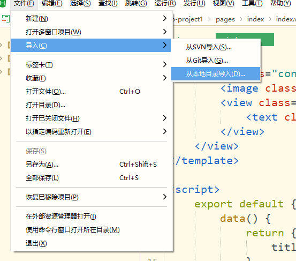Expand 打开多窗口项目(W) submenu arrow

[165, 32]
